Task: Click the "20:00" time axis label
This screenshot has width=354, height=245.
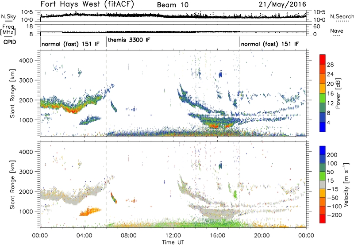Action: (262, 235)
